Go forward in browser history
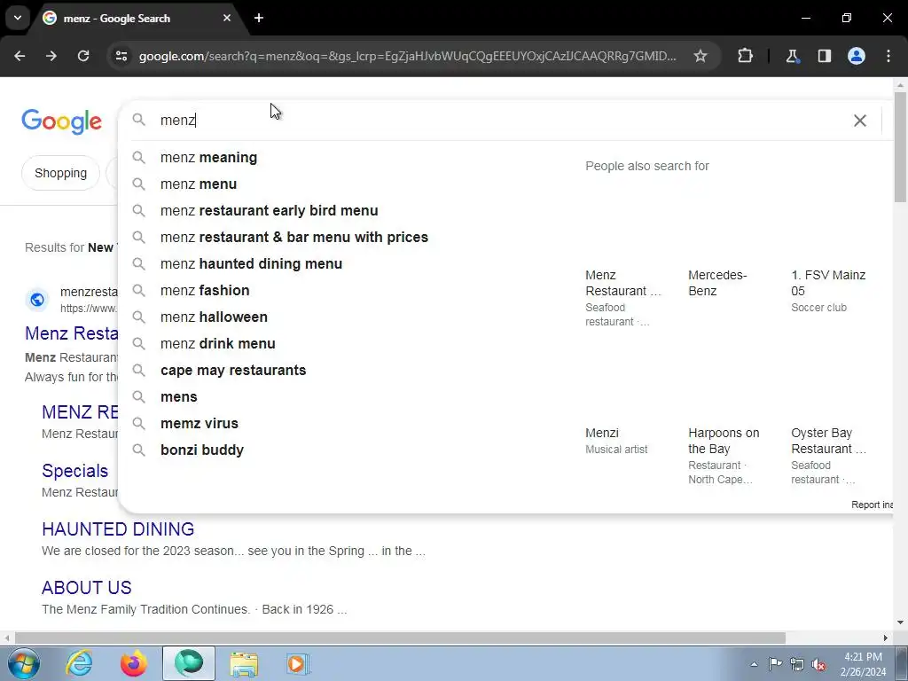This screenshot has height=681, width=908. [x=51, y=56]
